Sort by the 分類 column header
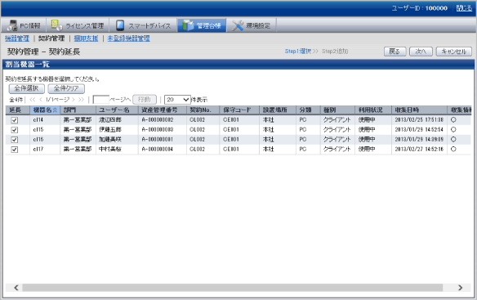This screenshot has width=477, height=300. (x=308, y=110)
